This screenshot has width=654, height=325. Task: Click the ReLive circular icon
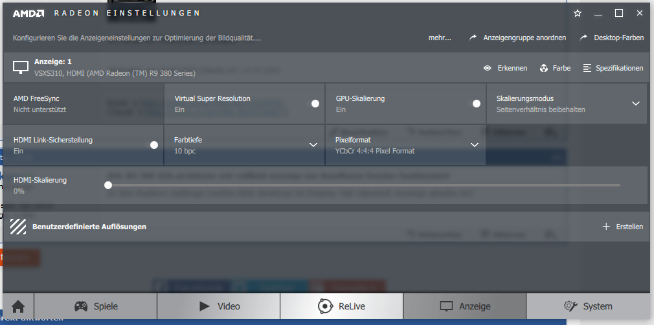click(325, 306)
